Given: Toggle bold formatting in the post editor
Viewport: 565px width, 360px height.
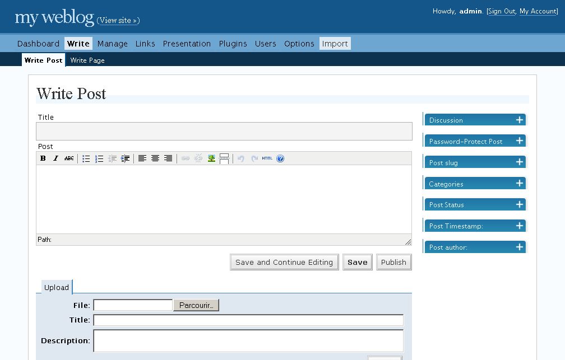Looking at the screenshot, I should tap(43, 158).
